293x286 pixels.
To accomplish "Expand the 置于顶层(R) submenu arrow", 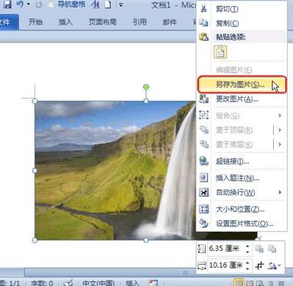I will coord(280,130).
